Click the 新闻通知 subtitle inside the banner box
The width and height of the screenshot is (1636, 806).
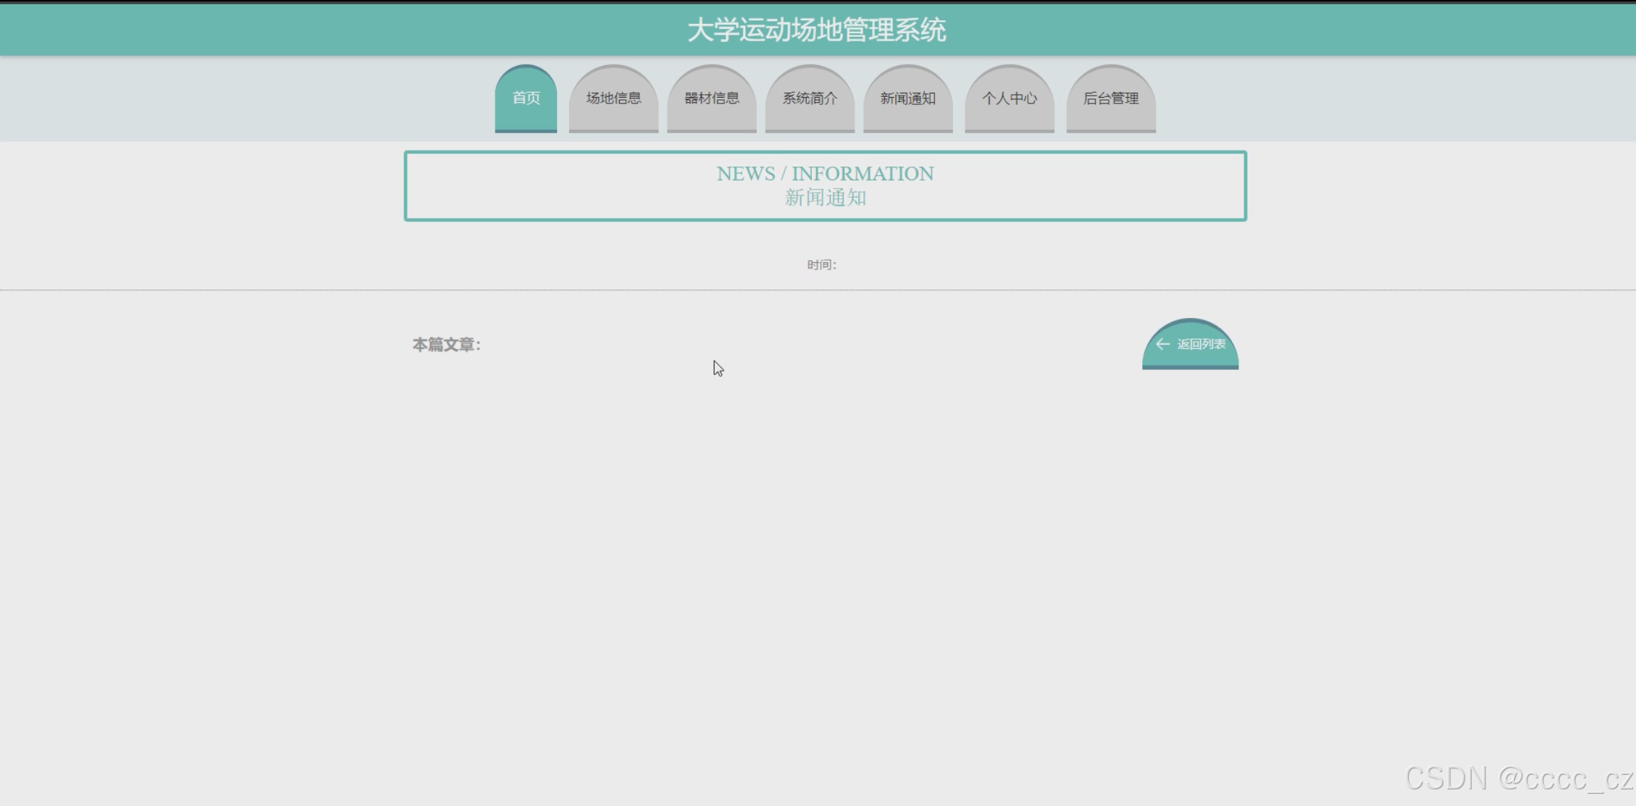[825, 198]
